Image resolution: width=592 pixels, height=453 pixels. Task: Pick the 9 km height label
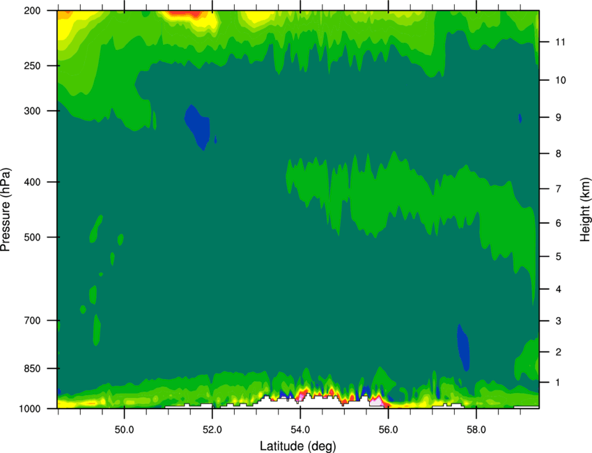coord(559,118)
